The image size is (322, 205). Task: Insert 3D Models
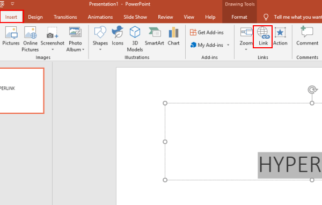pos(135,39)
